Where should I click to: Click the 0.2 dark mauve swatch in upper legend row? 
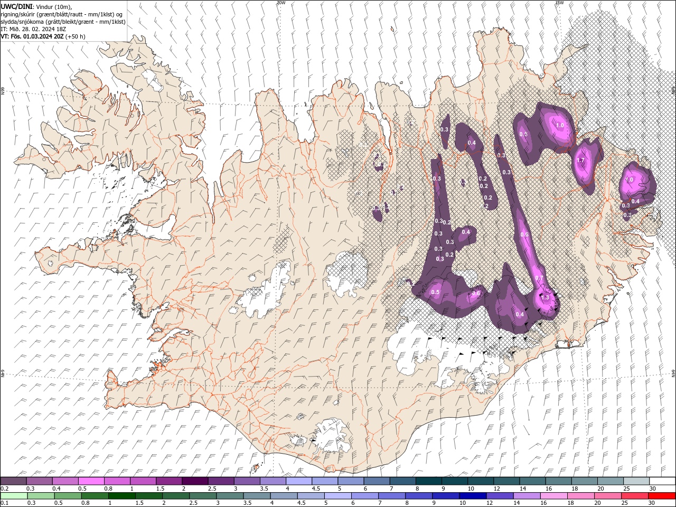click(x=13, y=481)
